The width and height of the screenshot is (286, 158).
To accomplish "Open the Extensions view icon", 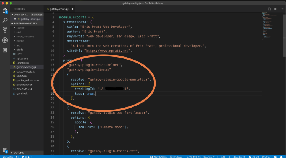I will click(5, 50).
